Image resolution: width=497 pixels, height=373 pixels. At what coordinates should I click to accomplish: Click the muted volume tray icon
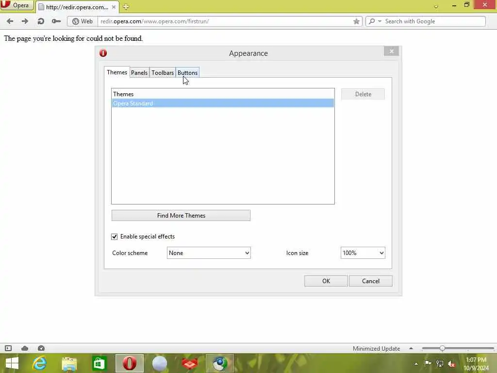coord(451,364)
